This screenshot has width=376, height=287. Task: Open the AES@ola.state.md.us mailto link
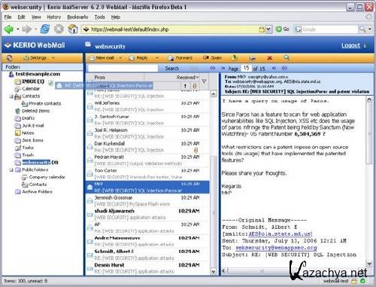(x=280, y=234)
